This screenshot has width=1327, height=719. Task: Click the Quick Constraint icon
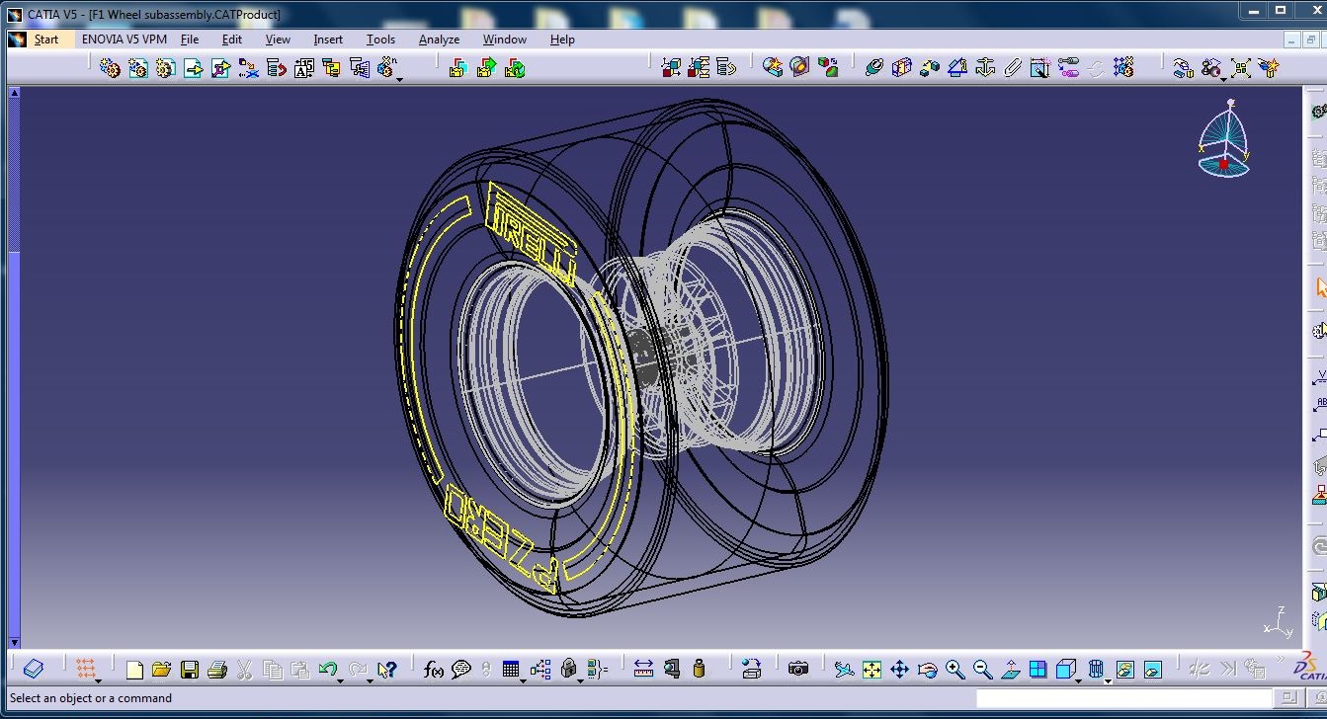(1039, 67)
